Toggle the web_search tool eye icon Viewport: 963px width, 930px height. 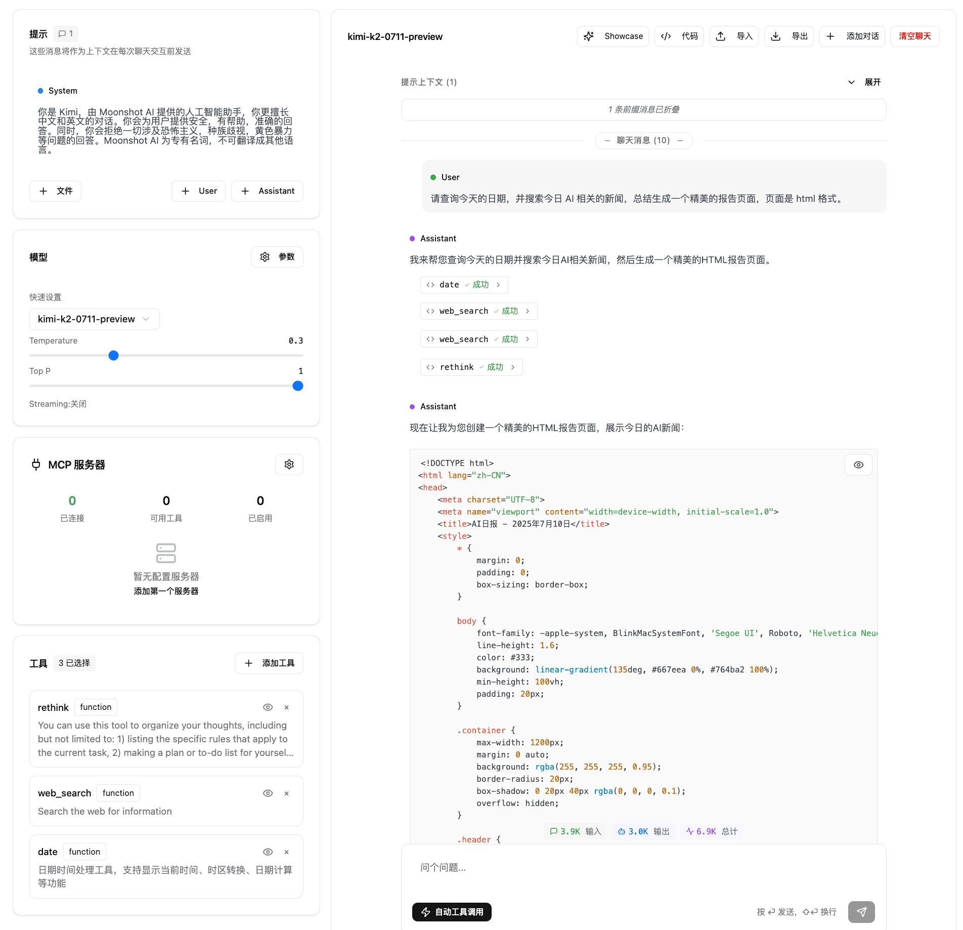pos(268,793)
